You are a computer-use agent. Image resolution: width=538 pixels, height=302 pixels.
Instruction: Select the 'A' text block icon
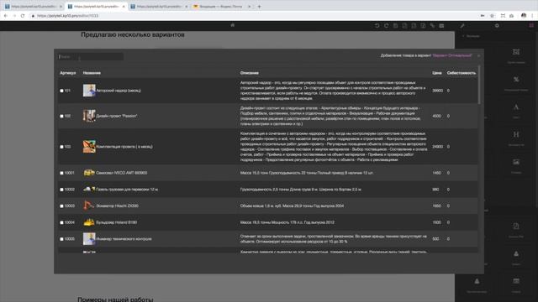click(516, 107)
